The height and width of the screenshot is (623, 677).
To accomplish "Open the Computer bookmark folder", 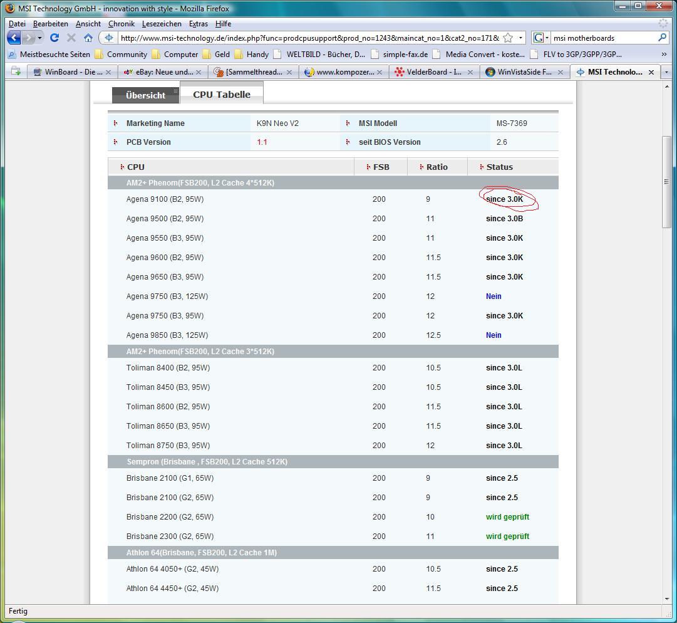I will click(x=175, y=55).
